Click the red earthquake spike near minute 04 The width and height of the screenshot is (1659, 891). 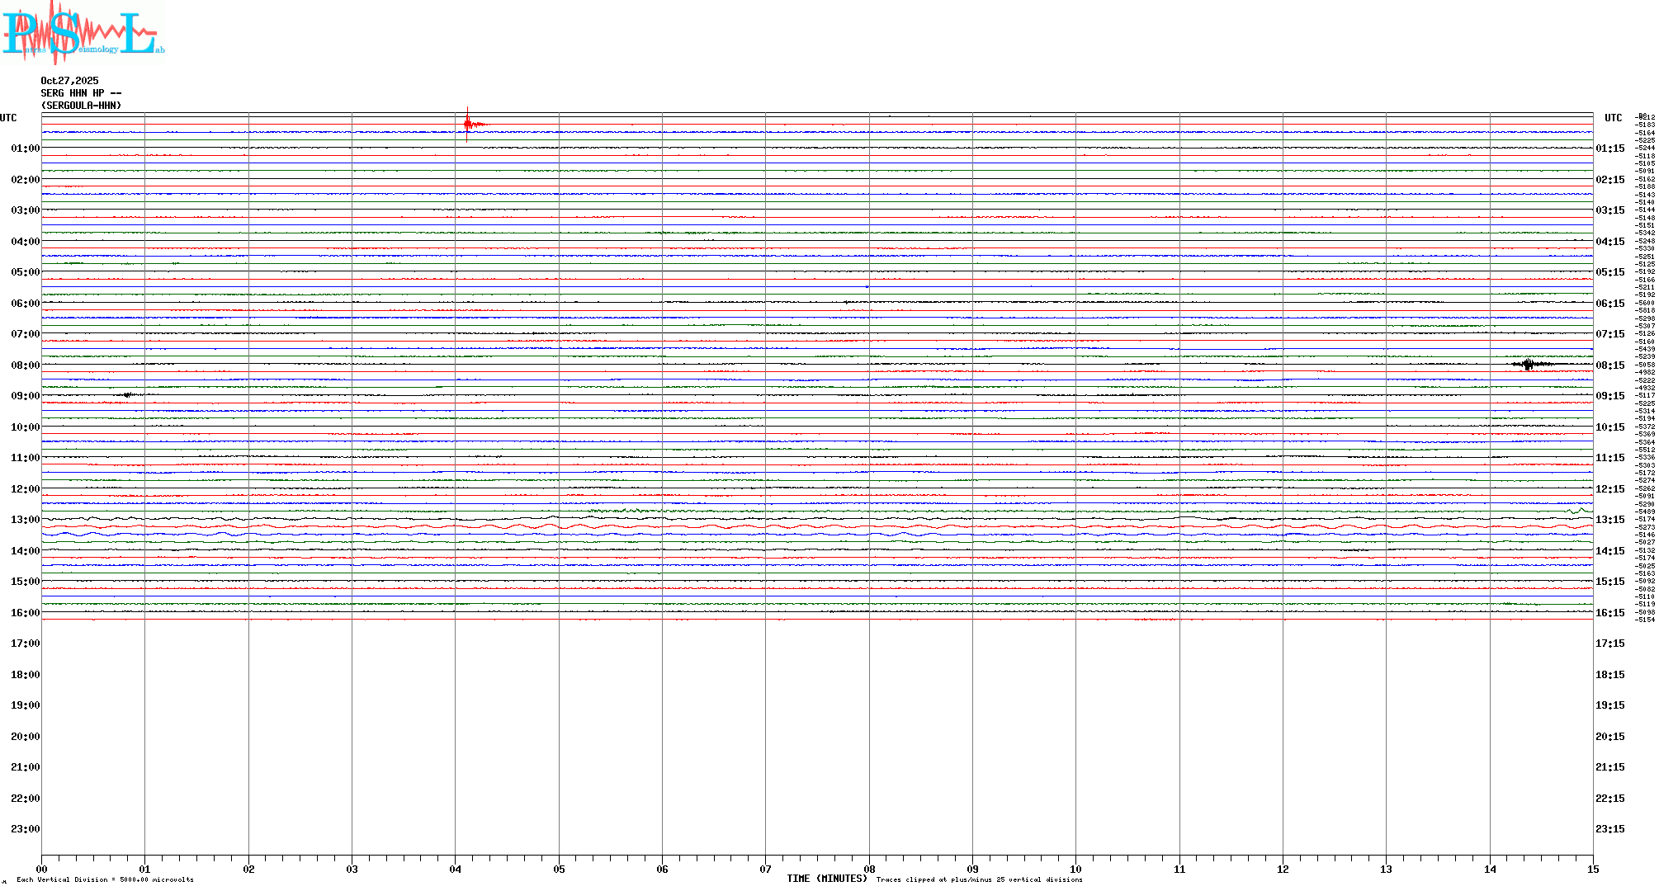(468, 125)
